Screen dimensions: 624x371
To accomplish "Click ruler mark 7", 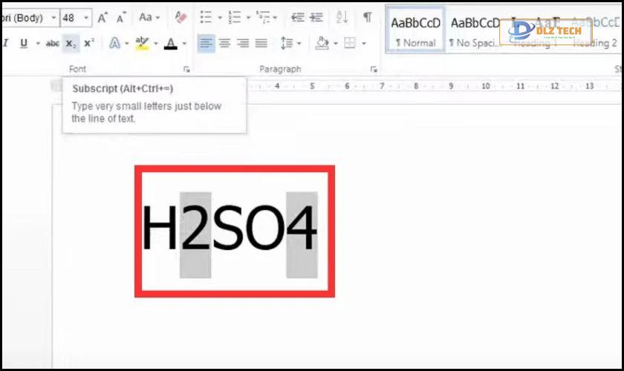I will coord(381,86).
